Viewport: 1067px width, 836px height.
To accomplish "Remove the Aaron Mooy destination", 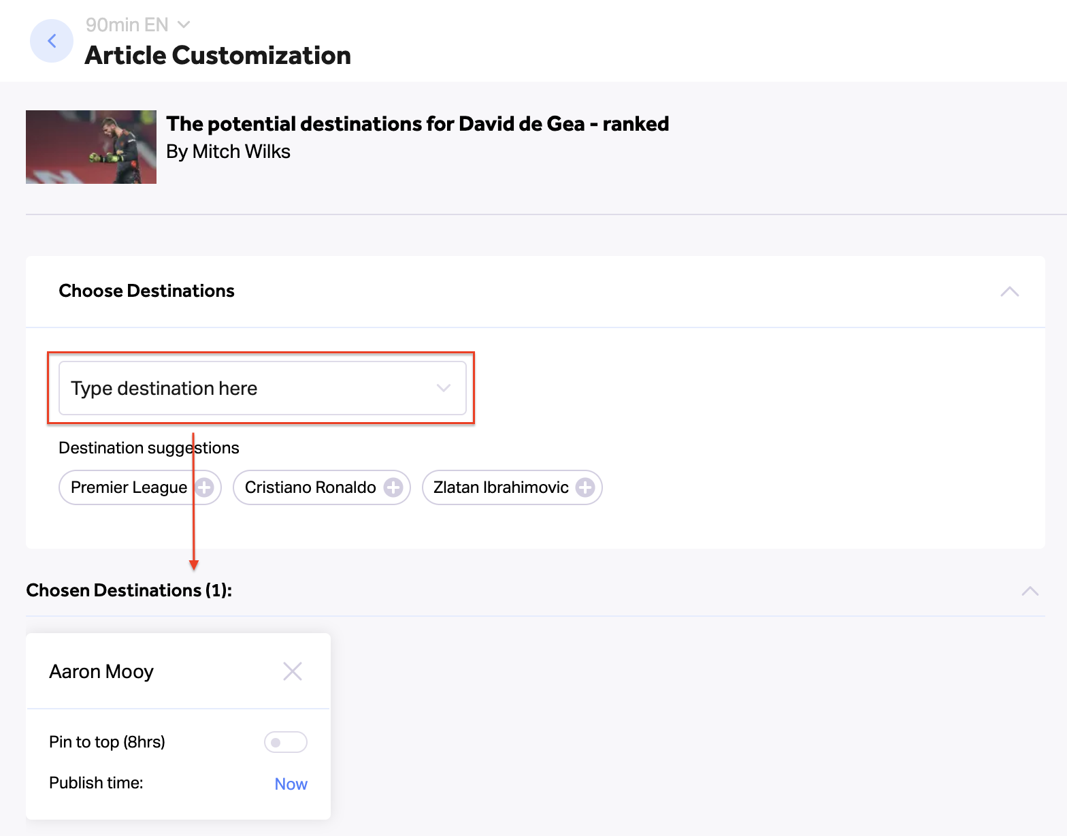I will 293,671.
